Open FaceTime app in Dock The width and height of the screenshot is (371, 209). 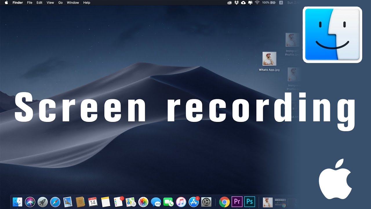pyautogui.click(x=168, y=201)
